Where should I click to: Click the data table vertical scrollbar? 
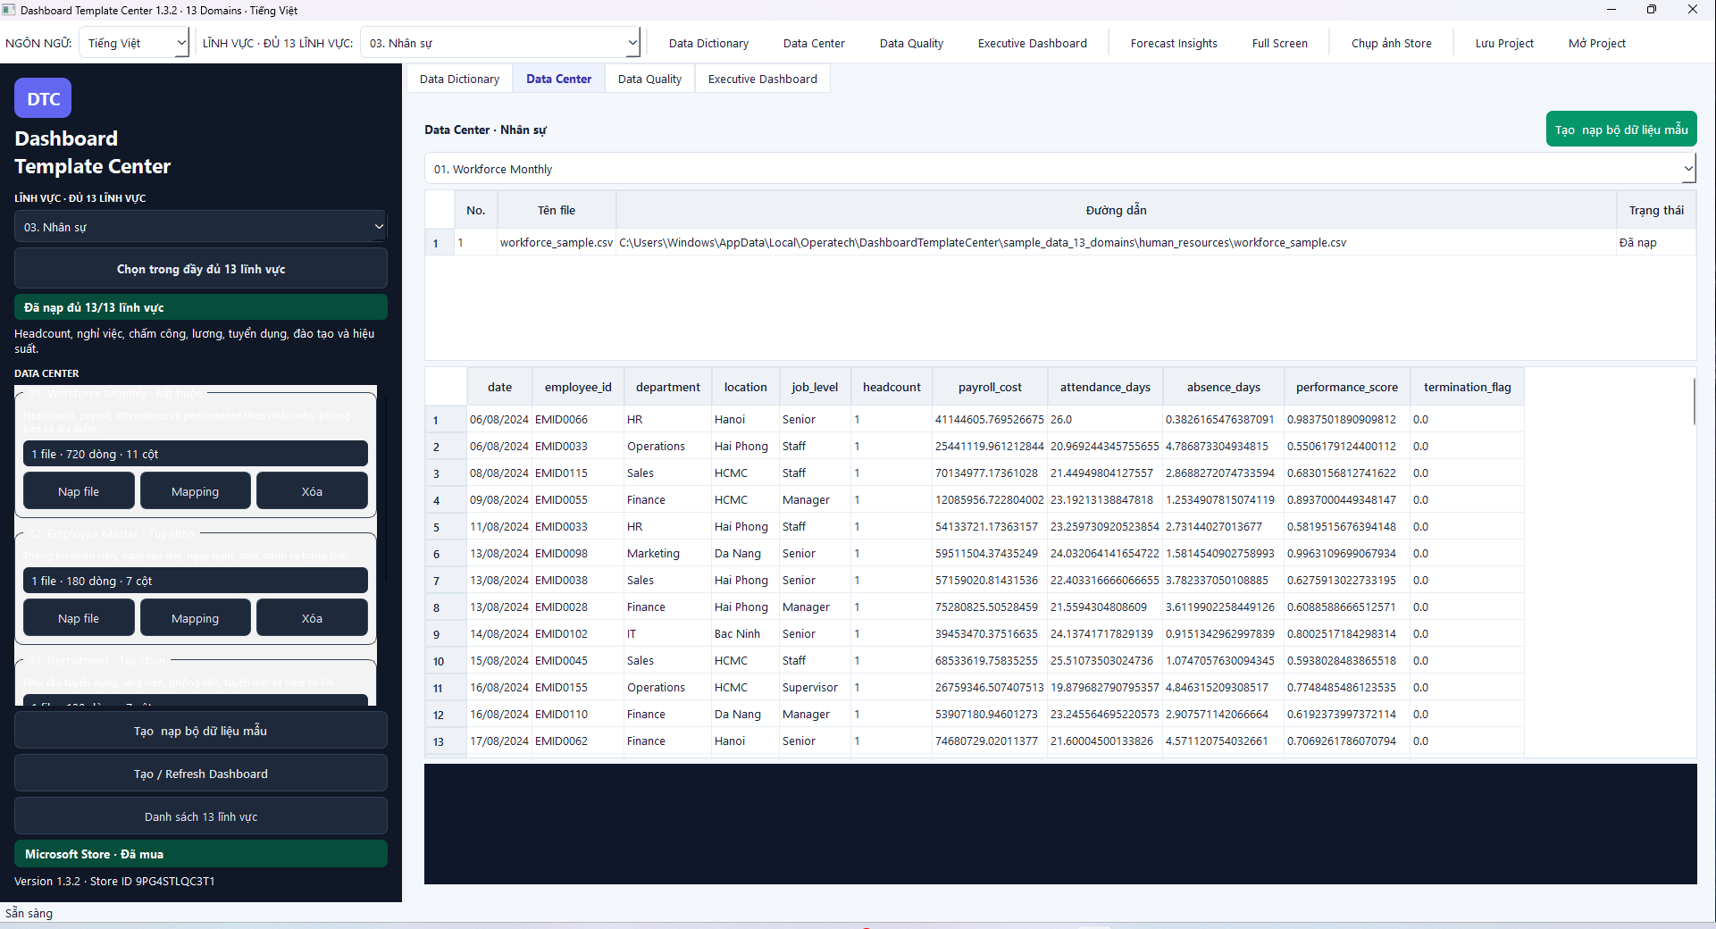pos(1693,402)
